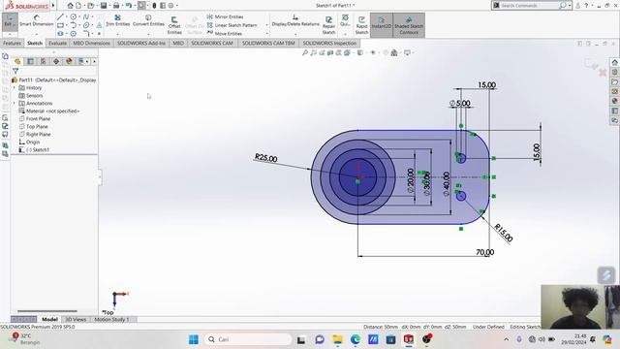Open the dropdown arrow under Convert Entities
Screen dimensions: 620x349
pyautogui.click(x=148, y=34)
